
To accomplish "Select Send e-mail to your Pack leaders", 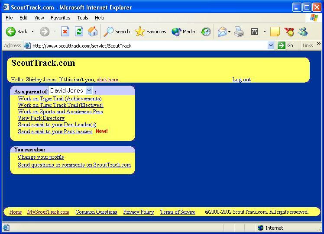I will [x=55, y=131].
